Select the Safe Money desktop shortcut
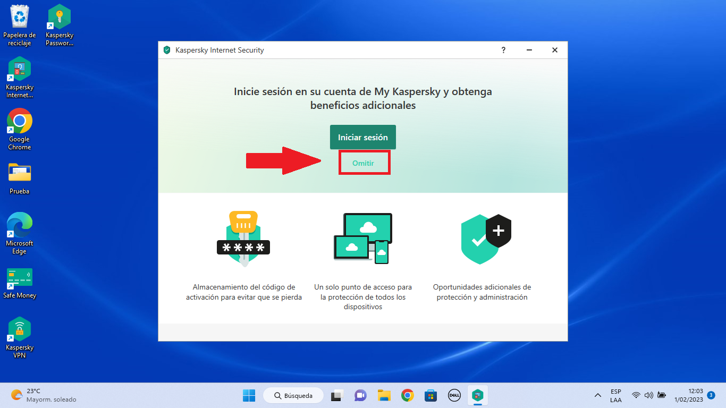 [x=20, y=283]
